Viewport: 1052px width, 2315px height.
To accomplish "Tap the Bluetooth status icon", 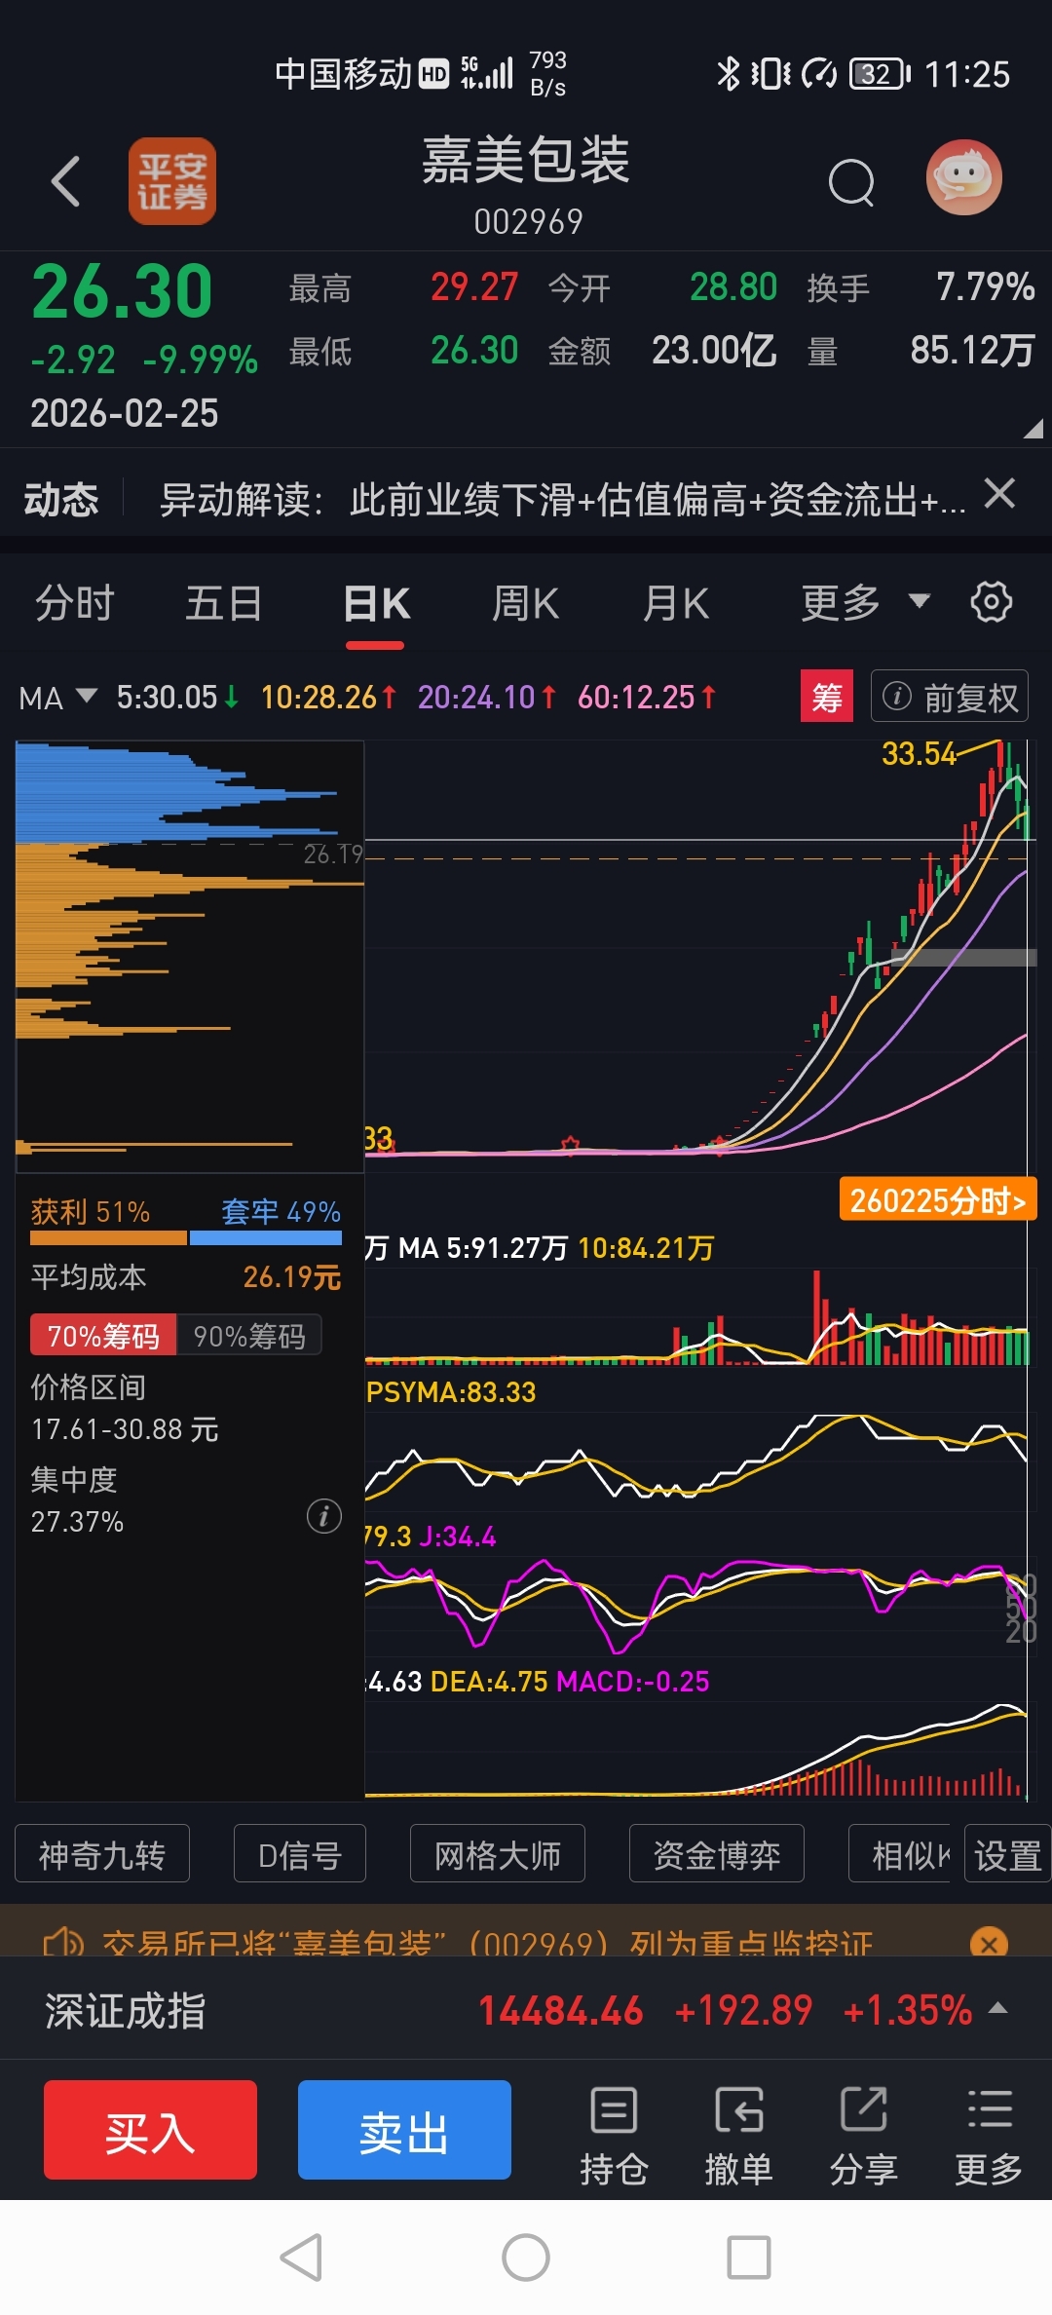I will pyautogui.click(x=729, y=74).
